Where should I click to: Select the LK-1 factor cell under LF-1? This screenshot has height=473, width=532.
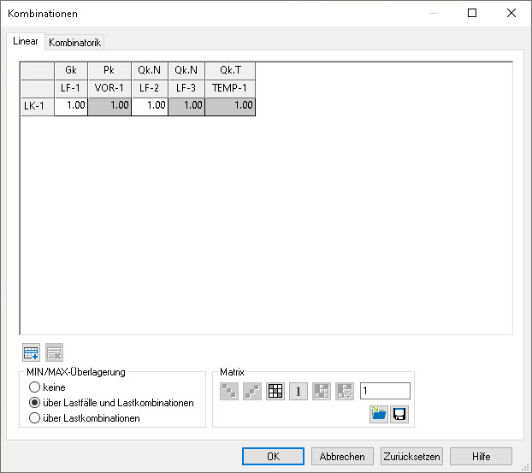click(x=71, y=105)
